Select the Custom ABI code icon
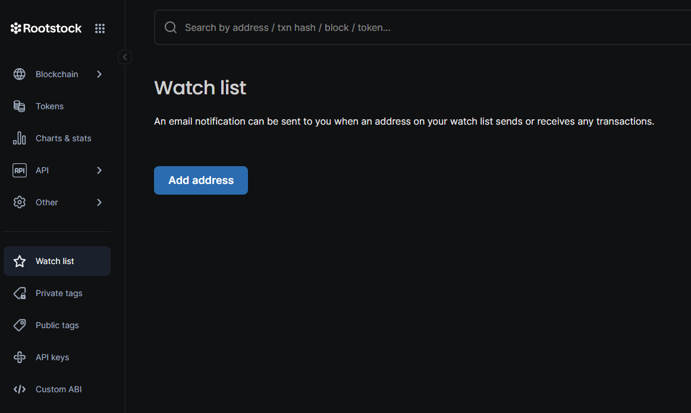Screen dimensions: 691x413 tap(19, 389)
